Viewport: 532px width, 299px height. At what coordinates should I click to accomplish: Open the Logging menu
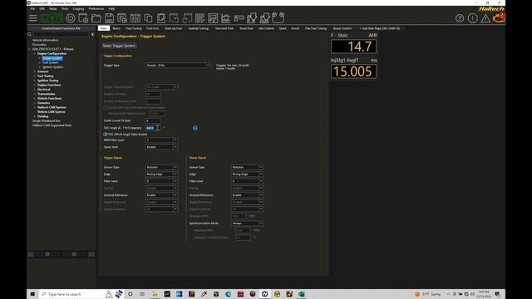tap(78, 8)
